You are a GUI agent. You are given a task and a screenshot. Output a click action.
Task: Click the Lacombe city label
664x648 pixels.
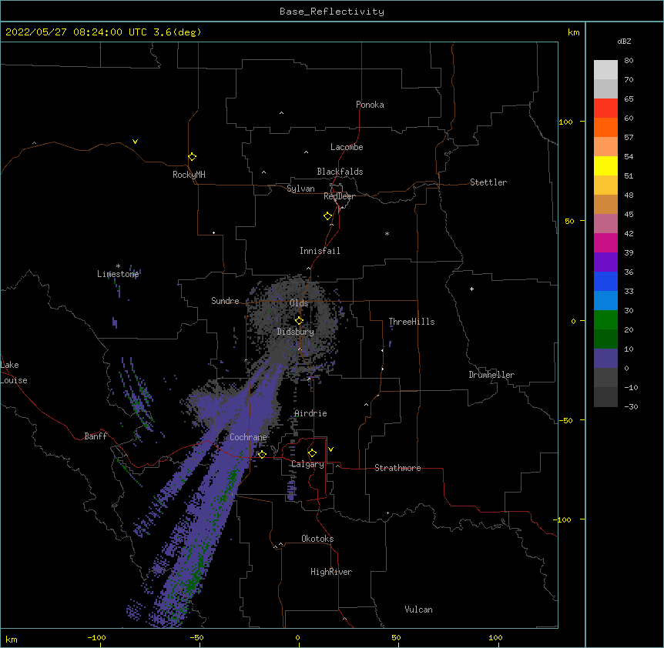pyautogui.click(x=347, y=147)
